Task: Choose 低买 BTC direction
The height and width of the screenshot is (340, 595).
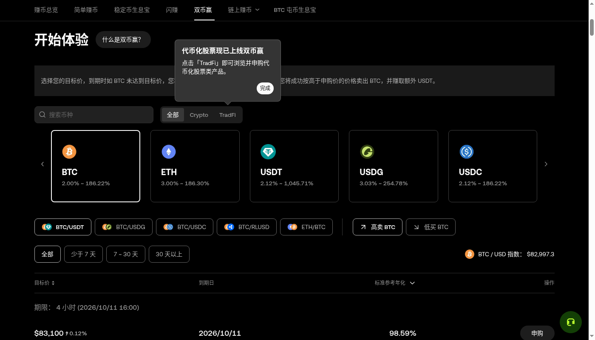Action: 431,227
